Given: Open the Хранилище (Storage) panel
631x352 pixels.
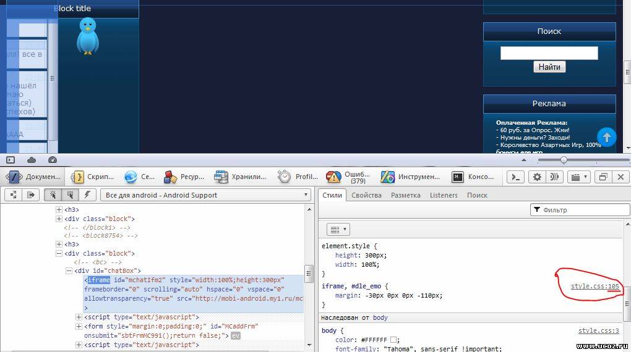Looking at the screenshot, I should pyautogui.click(x=240, y=177).
